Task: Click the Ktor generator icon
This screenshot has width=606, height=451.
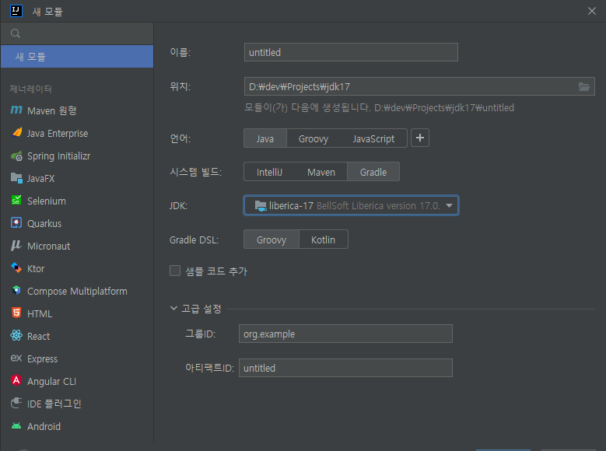Action: pyautogui.click(x=16, y=267)
